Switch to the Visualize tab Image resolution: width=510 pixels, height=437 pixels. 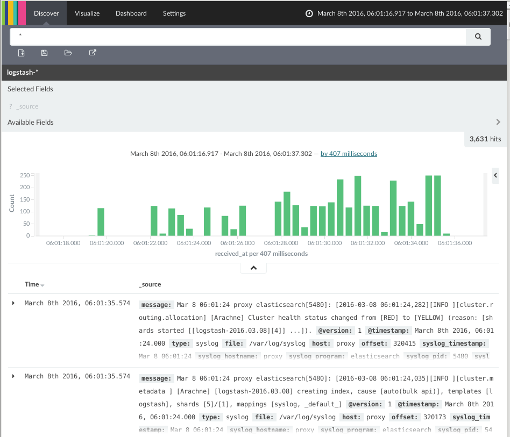[x=87, y=13]
